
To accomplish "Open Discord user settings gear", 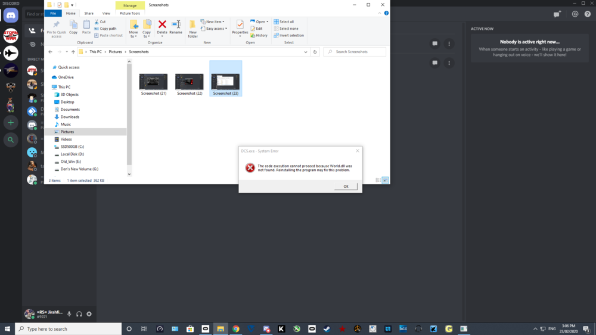I will click(x=89, y=314).
